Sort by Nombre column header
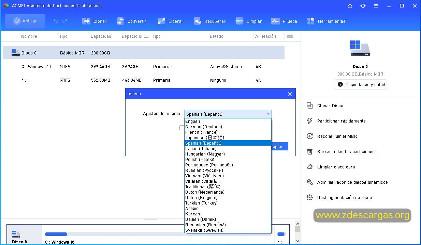 [29, 36]
